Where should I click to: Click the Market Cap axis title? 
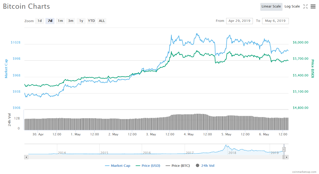tap(6, 68)
